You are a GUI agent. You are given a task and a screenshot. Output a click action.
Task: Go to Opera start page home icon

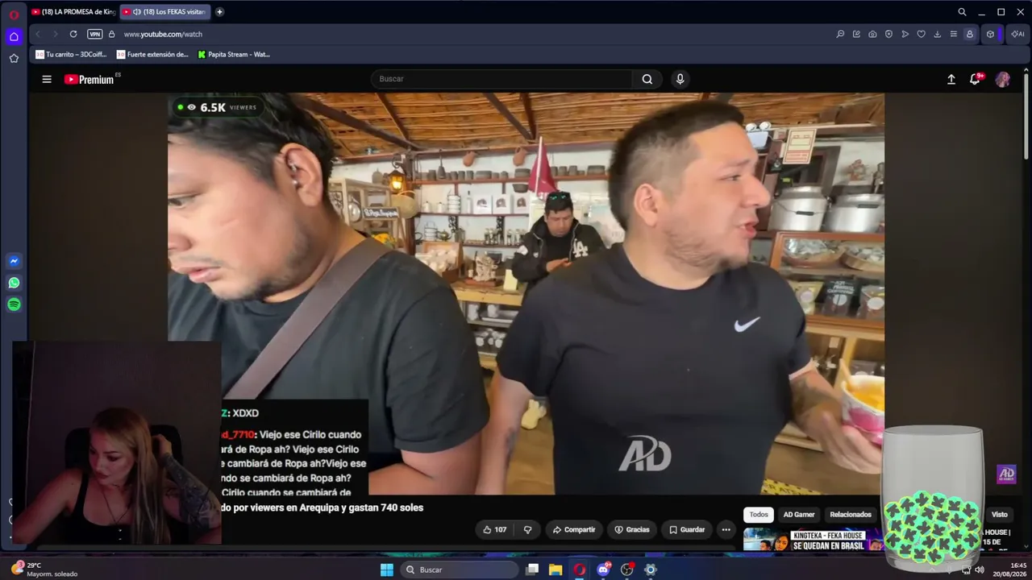click(x=14, y=36)
